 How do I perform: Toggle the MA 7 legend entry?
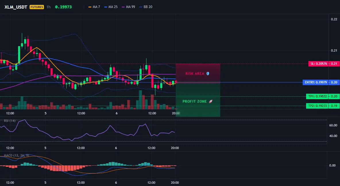tap(94, 7)
